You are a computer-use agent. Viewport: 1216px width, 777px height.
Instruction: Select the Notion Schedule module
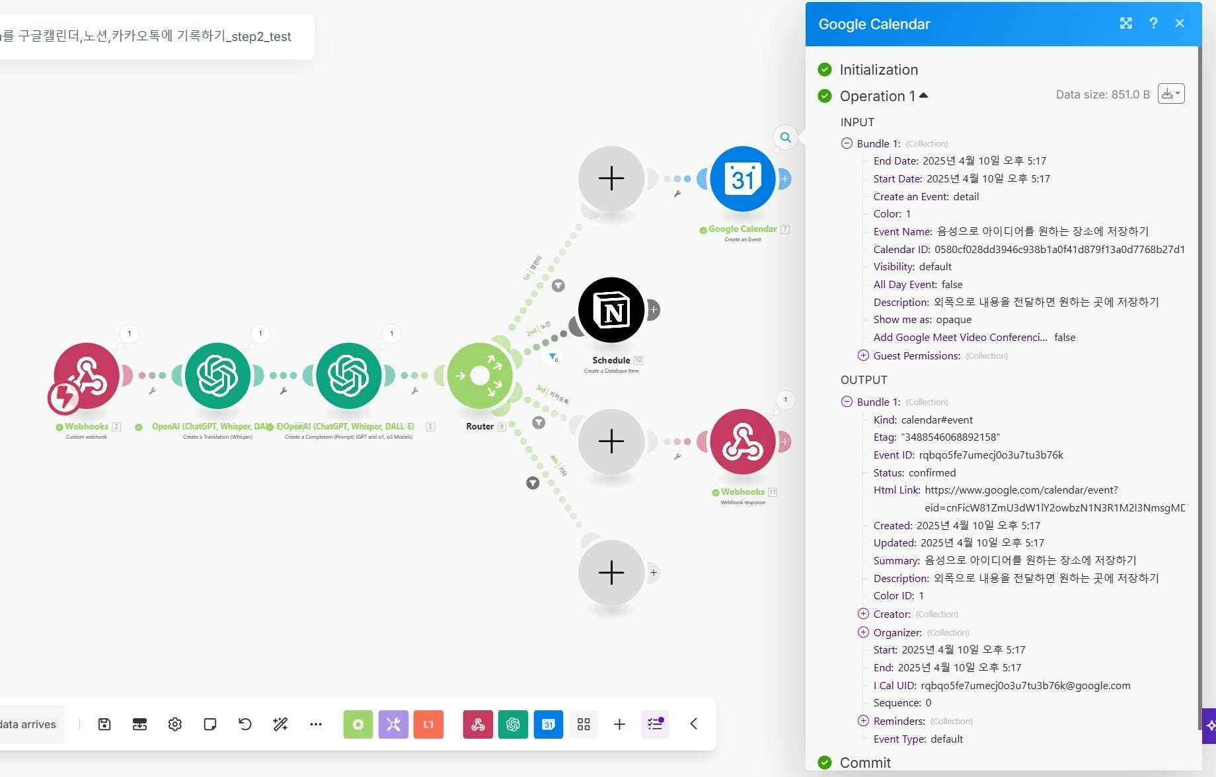(x=611, y=310)
